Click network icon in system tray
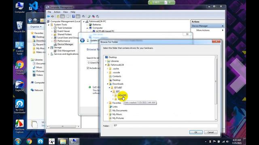259x145 pixels. (223, 141)
